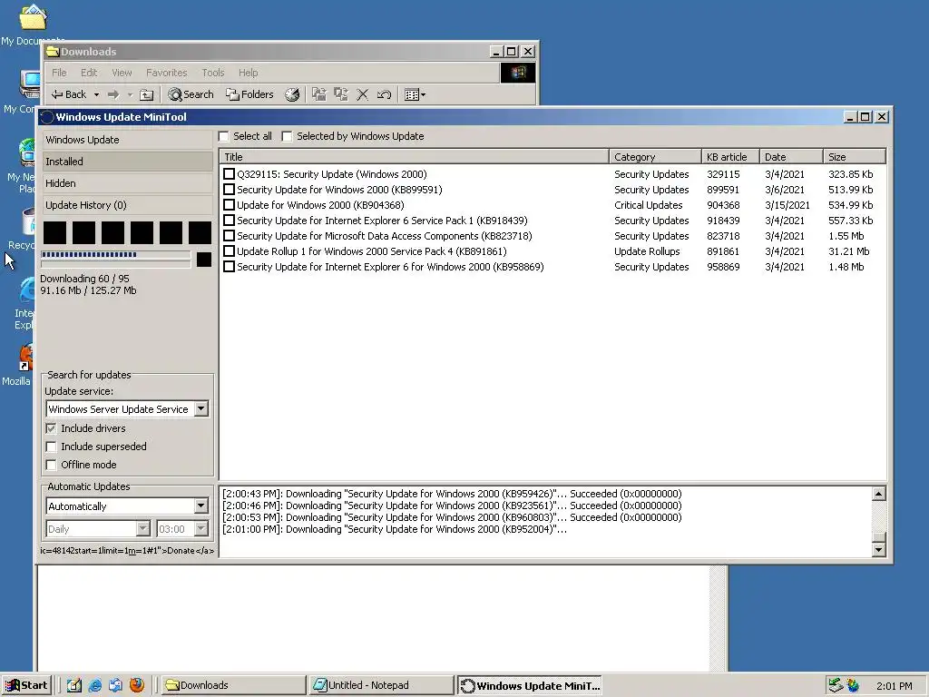The image size is (929, 697).
Task: Click the Windows Update MiniTool title icon
Action: coord(47,117)
